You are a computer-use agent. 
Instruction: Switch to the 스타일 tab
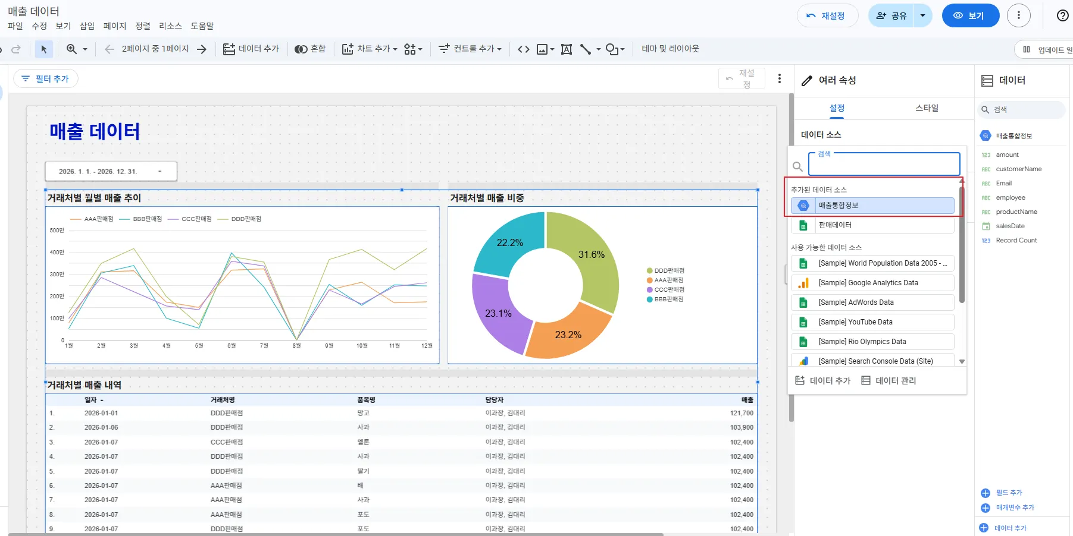tap(926, 108)
